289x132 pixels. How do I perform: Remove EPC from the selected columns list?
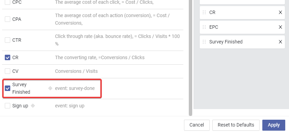(280, 27)
